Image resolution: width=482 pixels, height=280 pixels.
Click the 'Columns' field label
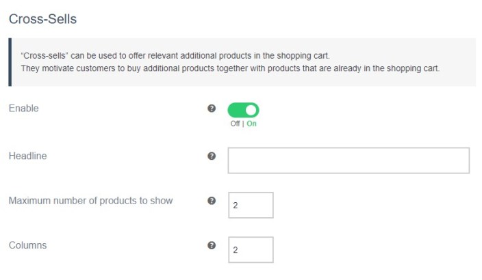point(27,245)
